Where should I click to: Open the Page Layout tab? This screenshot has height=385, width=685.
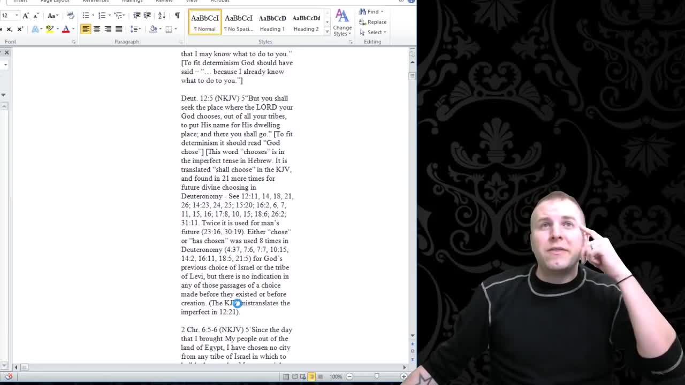[x=55, y=2]
